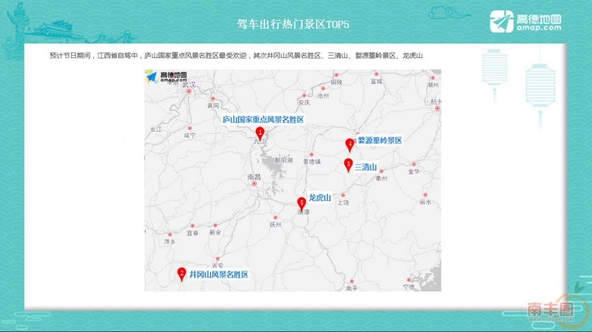The width and height of the screenshot is (592, 332).
Task: Select red marker 2 near 井冈山风景名胜区
Action: (x=182, y=273)
